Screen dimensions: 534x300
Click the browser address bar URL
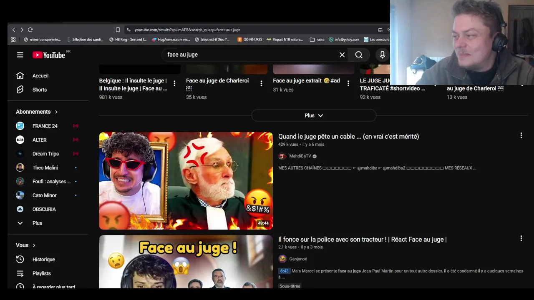point(187,30)
